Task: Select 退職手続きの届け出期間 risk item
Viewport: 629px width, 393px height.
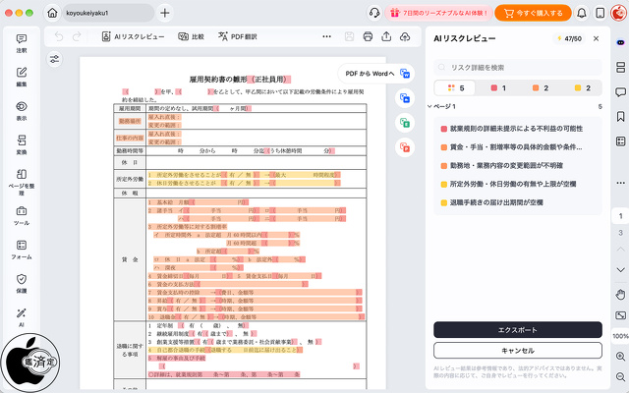Action: click(x=518, y=202)
